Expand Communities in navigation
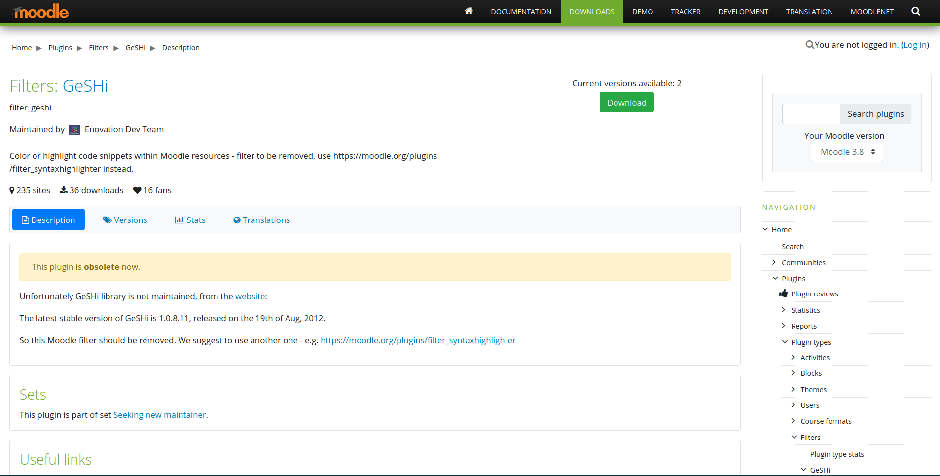 click(x=774, y=262)
